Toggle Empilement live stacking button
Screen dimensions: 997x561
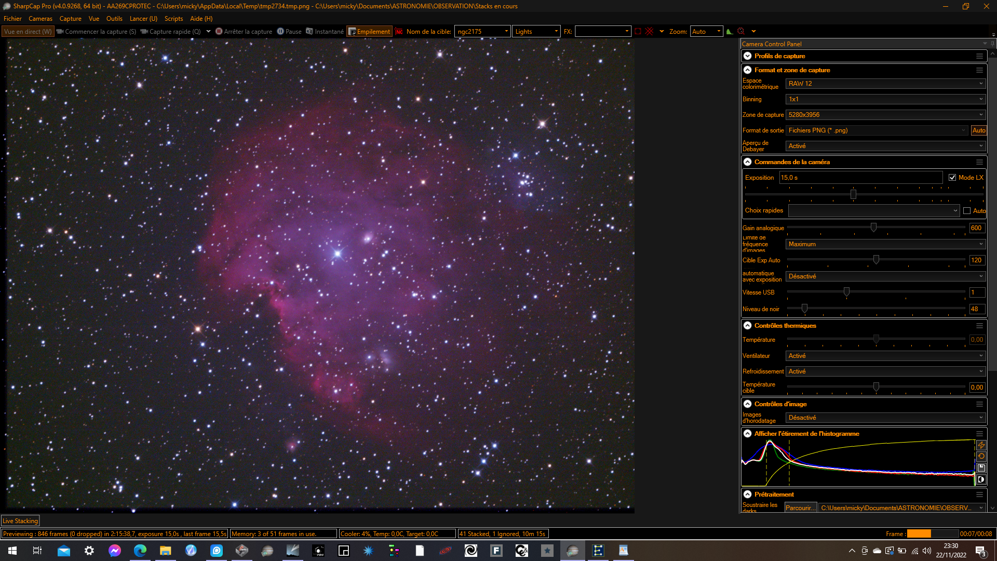click(369, 32)
